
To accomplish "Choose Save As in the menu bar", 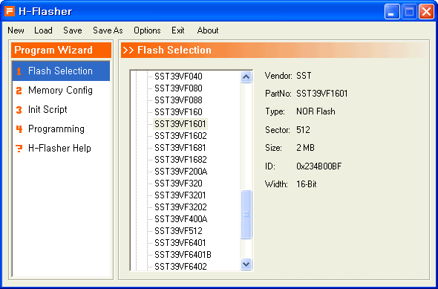I will tap(108, 30).
